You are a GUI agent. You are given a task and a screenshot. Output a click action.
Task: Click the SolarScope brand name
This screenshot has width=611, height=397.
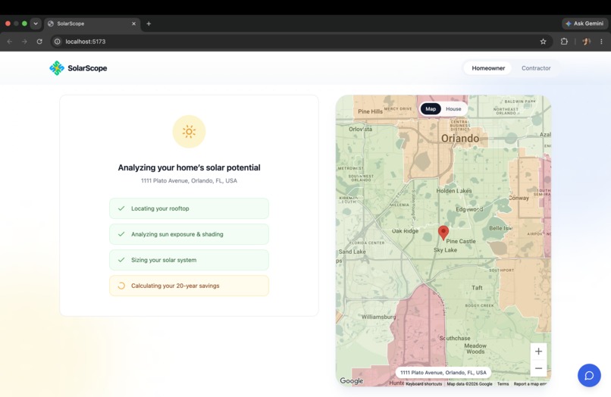click(87, 68)
